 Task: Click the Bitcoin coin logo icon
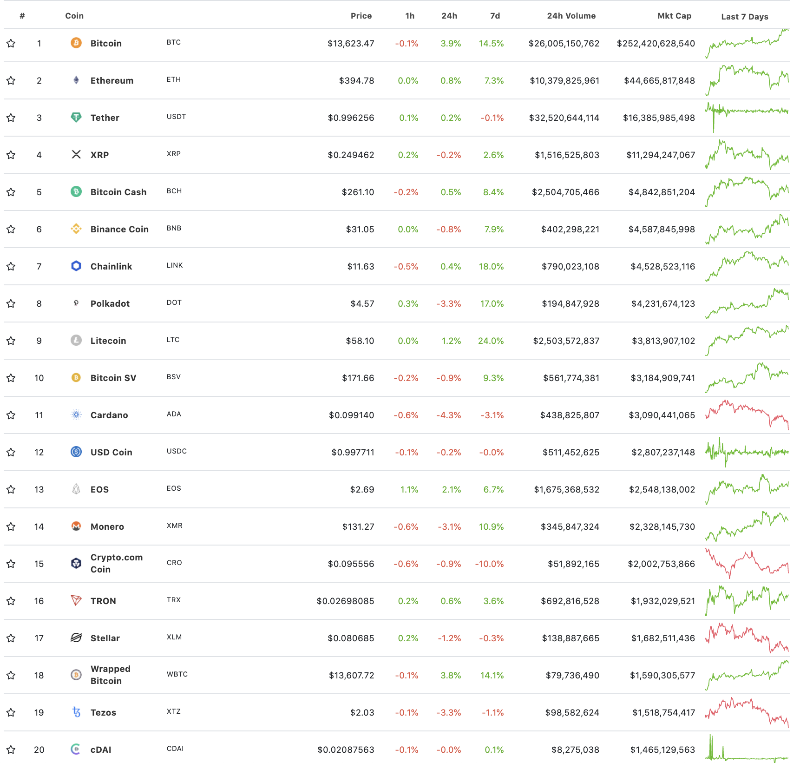(x=76, y=43)
